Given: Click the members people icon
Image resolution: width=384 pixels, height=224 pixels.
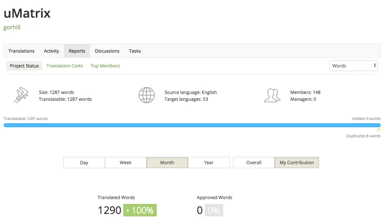Looking at the screenshot, I should coord(272,96).
